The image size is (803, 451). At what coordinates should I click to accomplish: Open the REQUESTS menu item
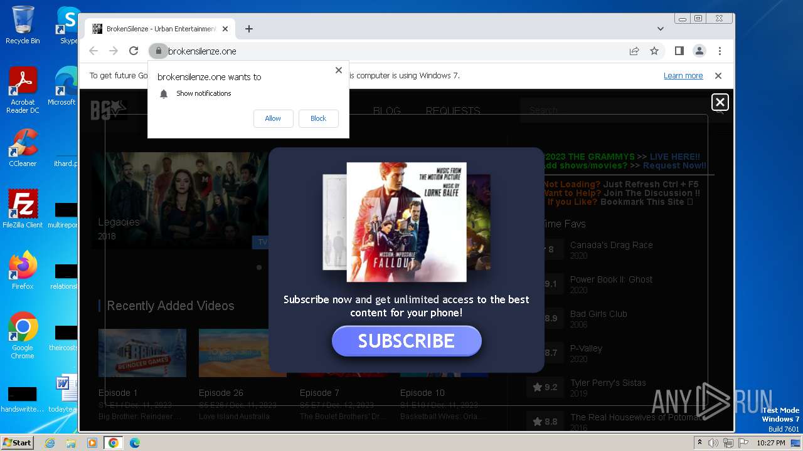point(453,111)
